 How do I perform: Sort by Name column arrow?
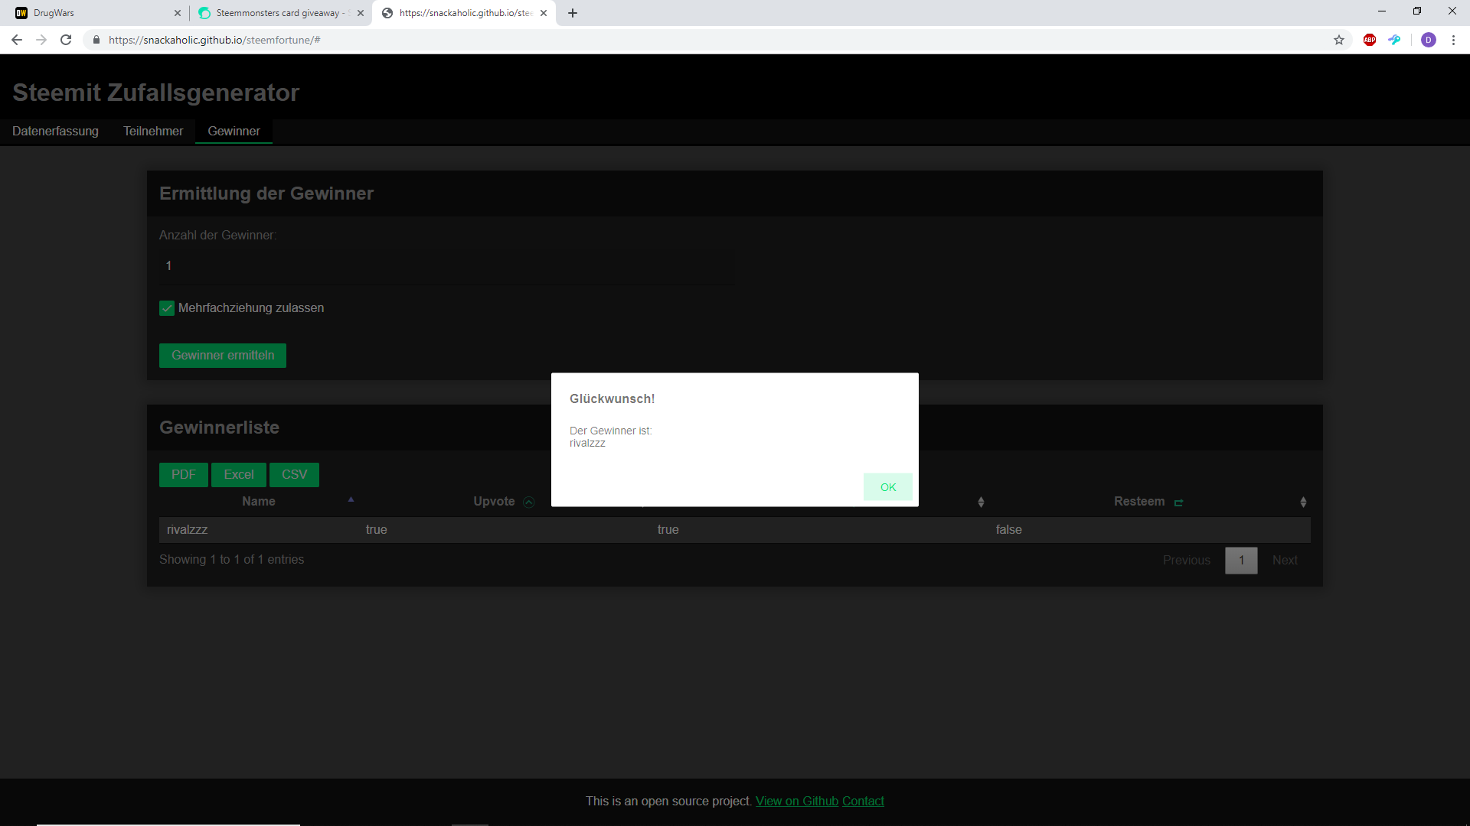(x=351, y=500)
